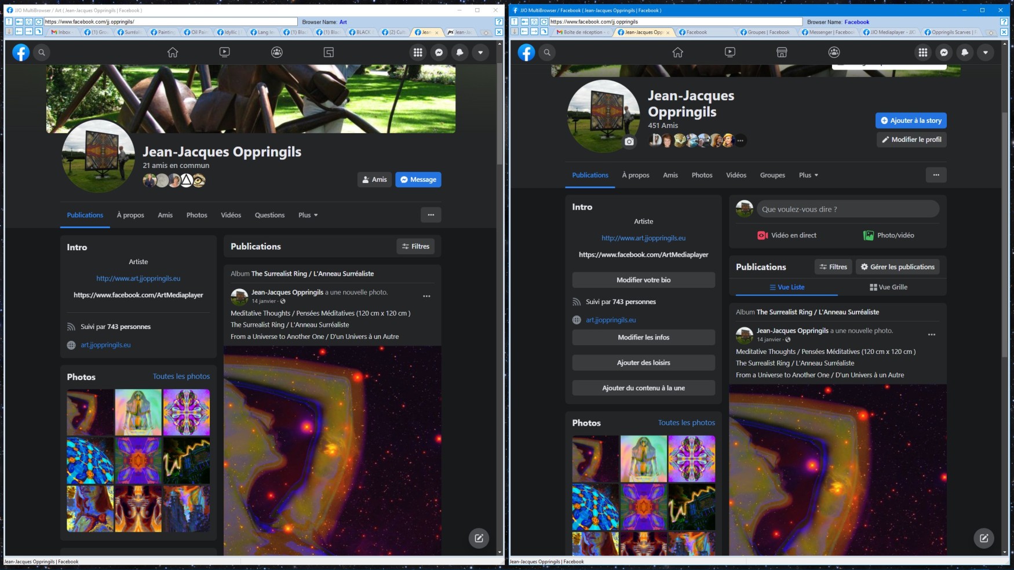1014x570 pixels.
Task: Click the Watch video icon in left browser
Action: click(224, 53)
